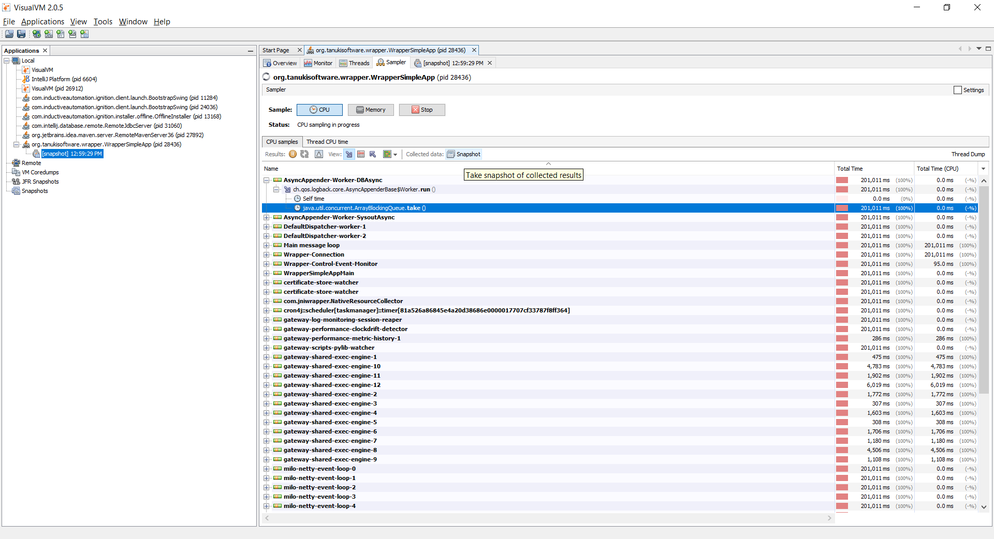Open the Tools menu
The image size is (994, 539).
[x=103, y=22]
